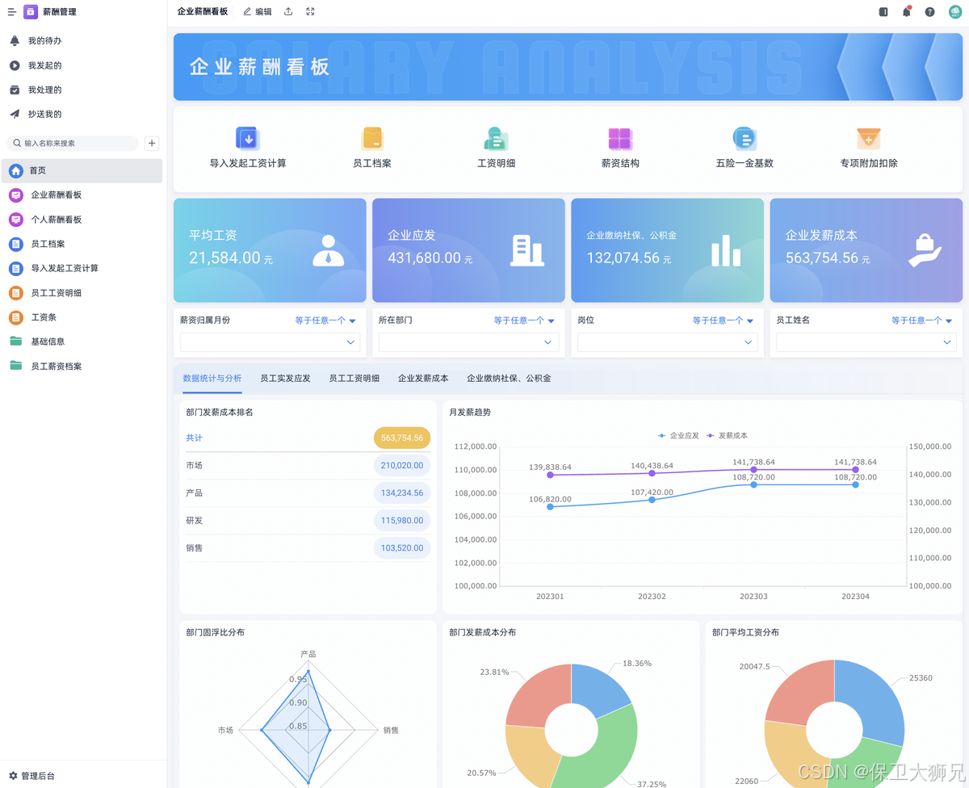The width and height of the screenshot is (969, 788).
Task: Click the 薪资结构 shortcut icon
Action: pos(620,138)
